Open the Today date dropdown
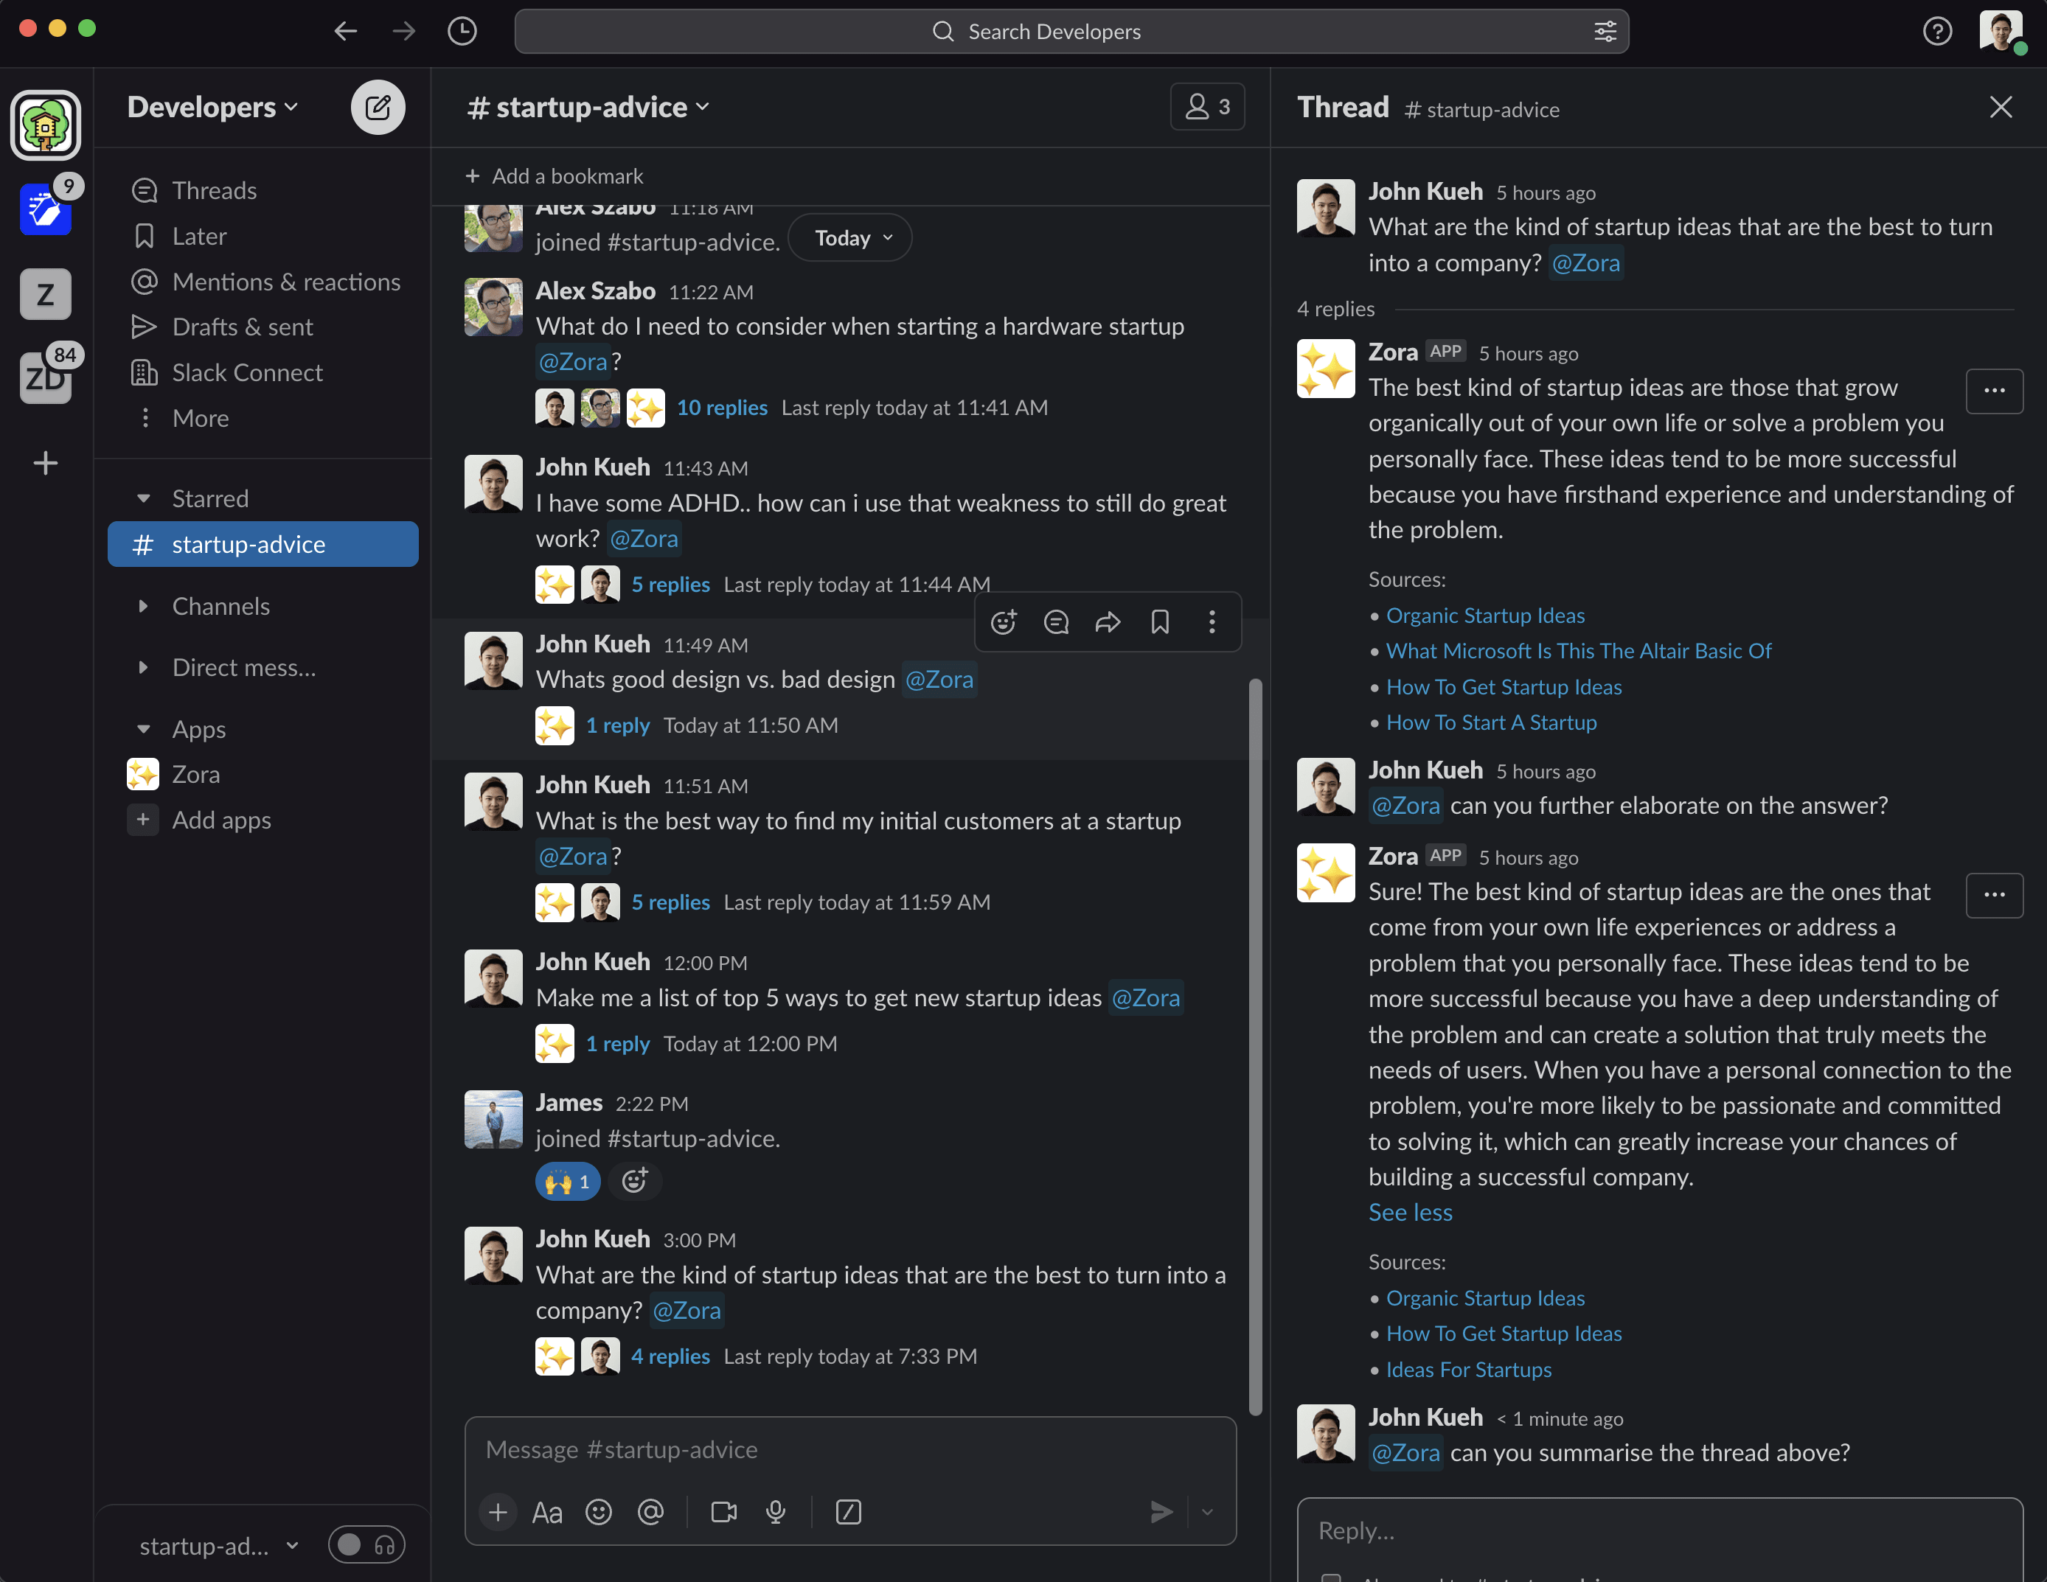The height and width of the screenshot is (1582, 2047). (x=850, y=238)
